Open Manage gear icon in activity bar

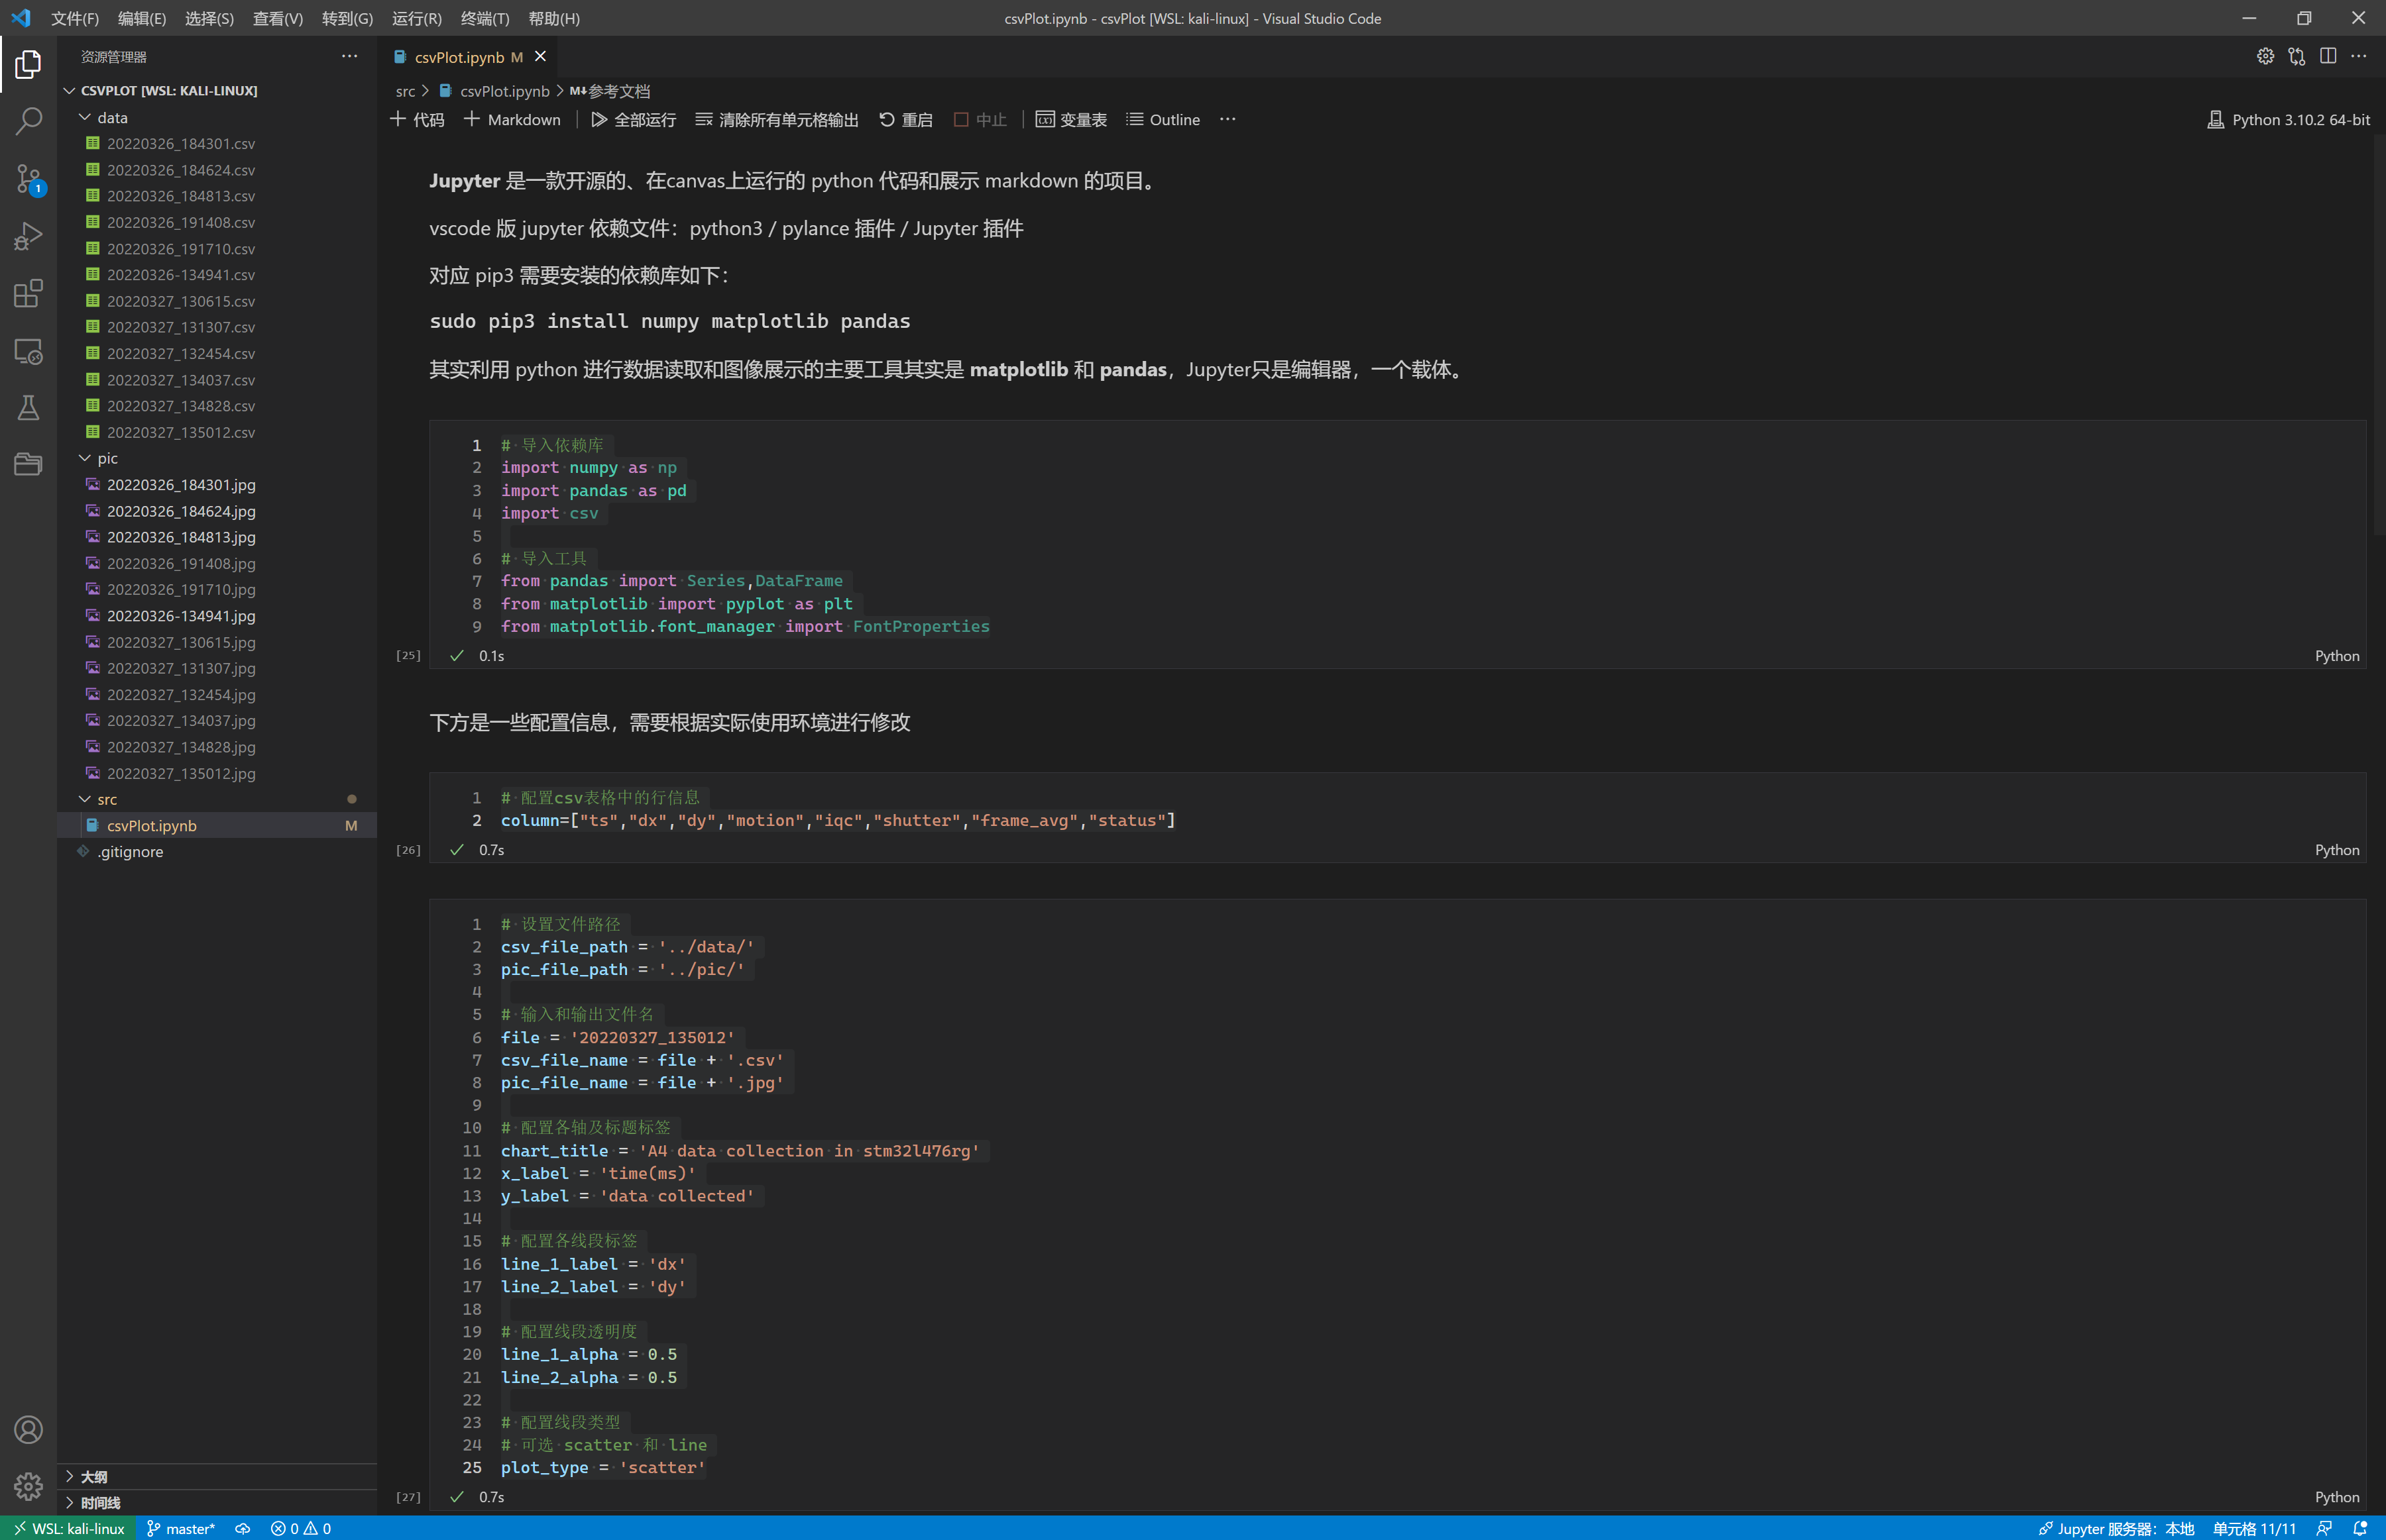pos(28,1487)
